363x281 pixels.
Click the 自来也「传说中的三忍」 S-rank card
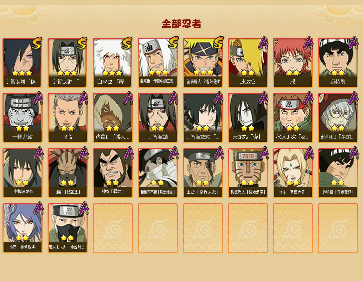(158, 63)
